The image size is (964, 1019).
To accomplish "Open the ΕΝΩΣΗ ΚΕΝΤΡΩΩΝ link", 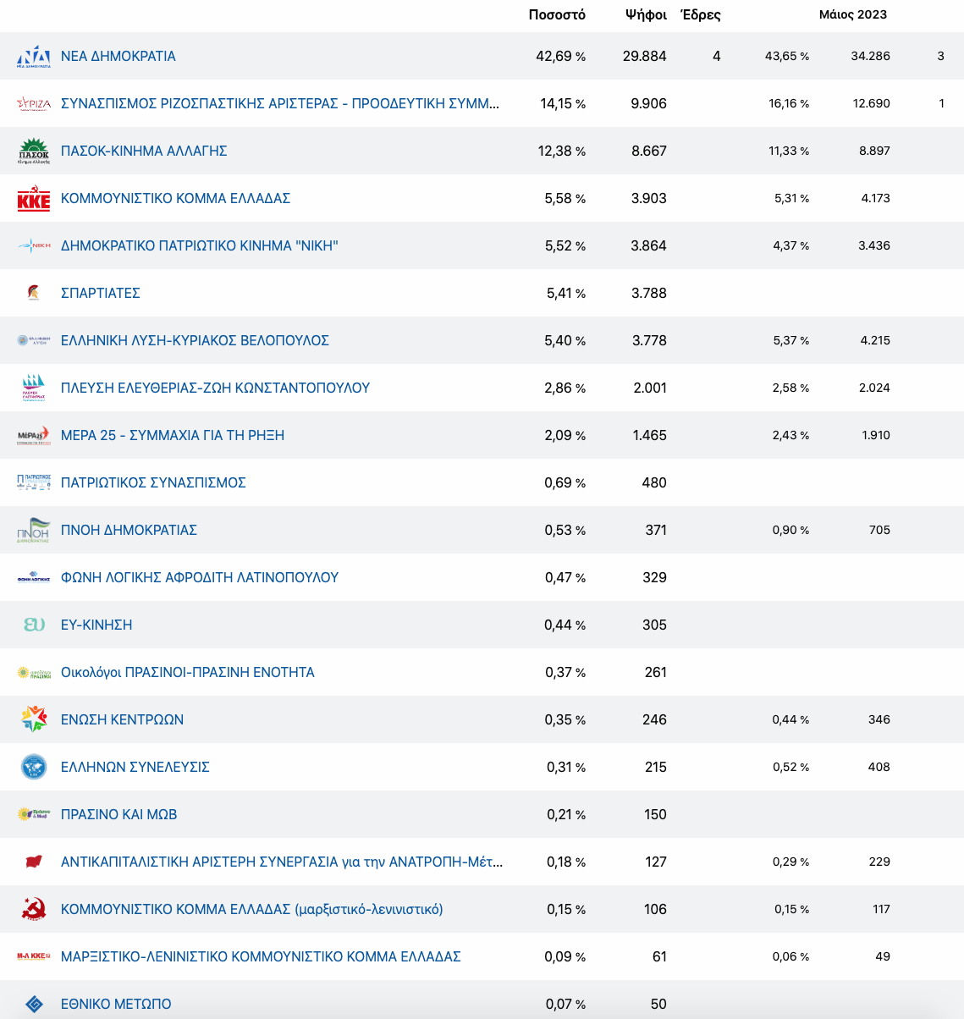I will tap(122, 719).
